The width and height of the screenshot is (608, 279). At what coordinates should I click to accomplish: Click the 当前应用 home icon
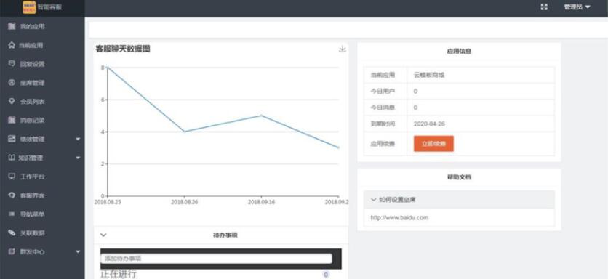tap(12, 45)
